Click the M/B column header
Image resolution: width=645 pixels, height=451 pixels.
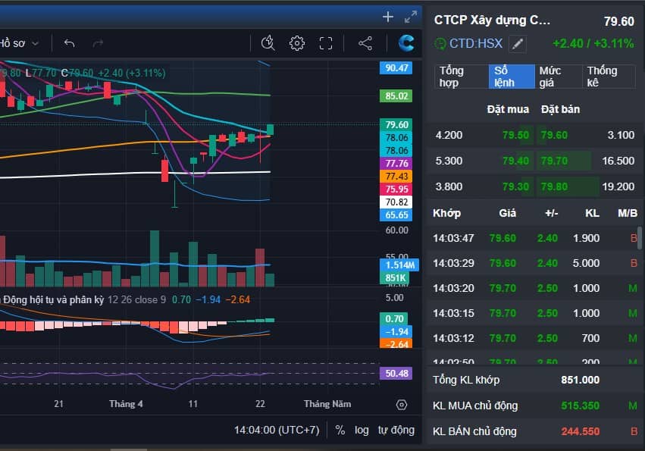(x=628, y=213)
